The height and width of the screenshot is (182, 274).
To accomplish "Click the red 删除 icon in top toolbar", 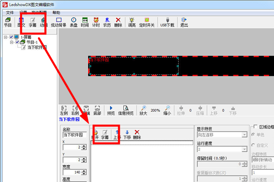I will (x=118, y=22).
